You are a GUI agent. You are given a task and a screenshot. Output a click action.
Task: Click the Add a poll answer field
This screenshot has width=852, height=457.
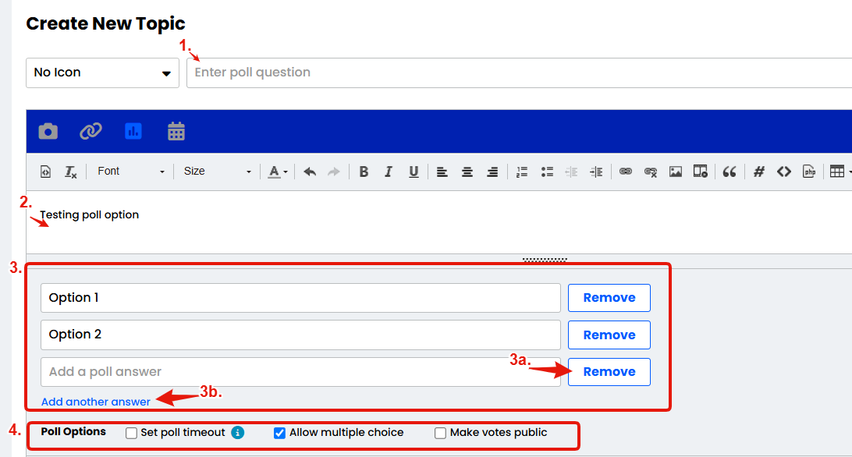(x=300, y=372)
